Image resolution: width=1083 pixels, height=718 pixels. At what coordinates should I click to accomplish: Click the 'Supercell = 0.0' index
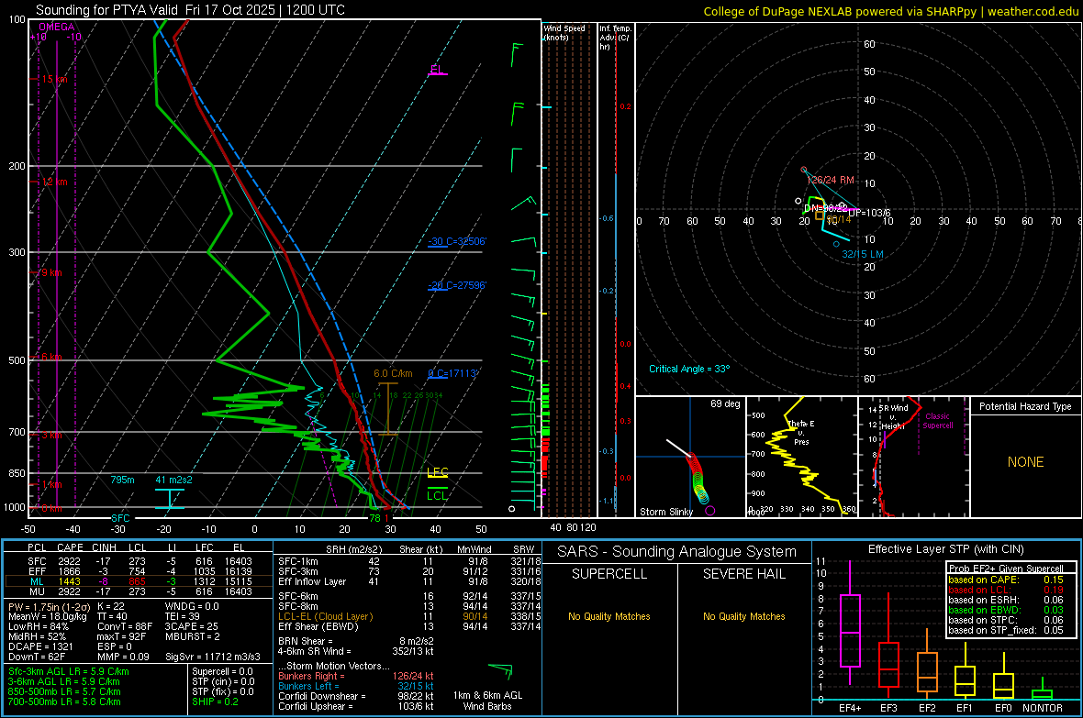(x=222, y=671)
